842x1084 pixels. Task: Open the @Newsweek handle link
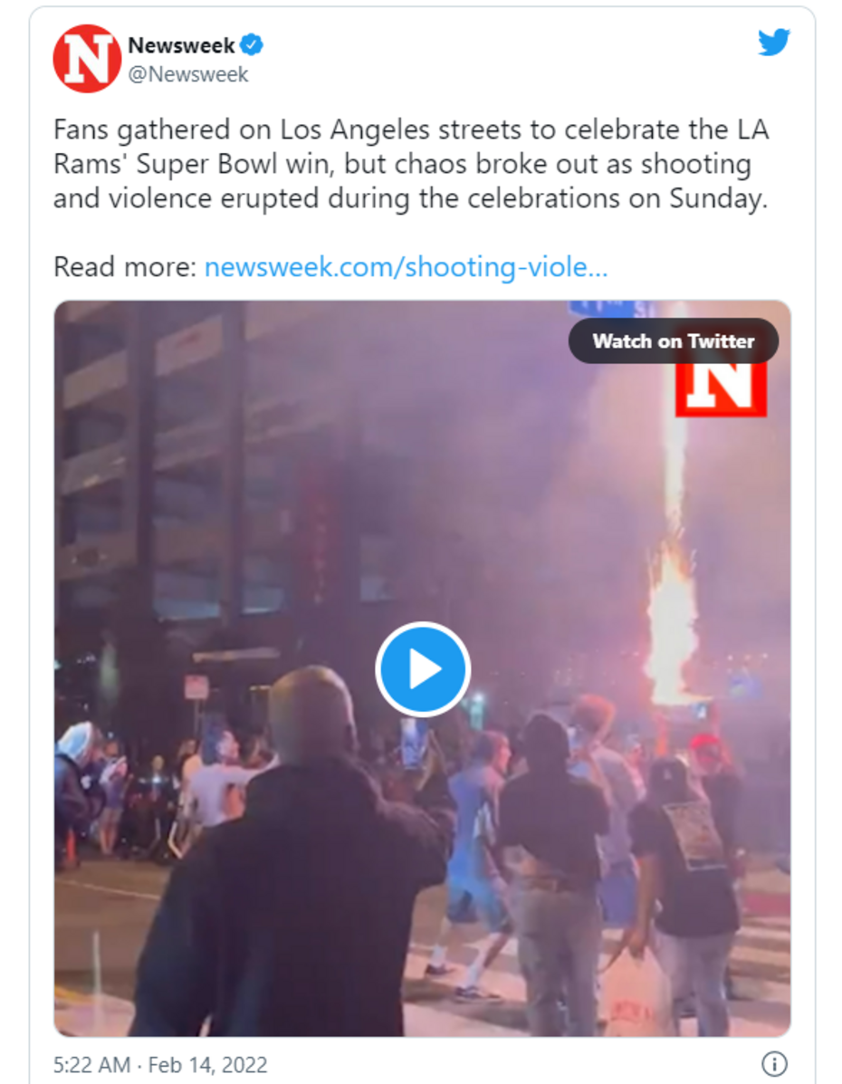(188, 74)
